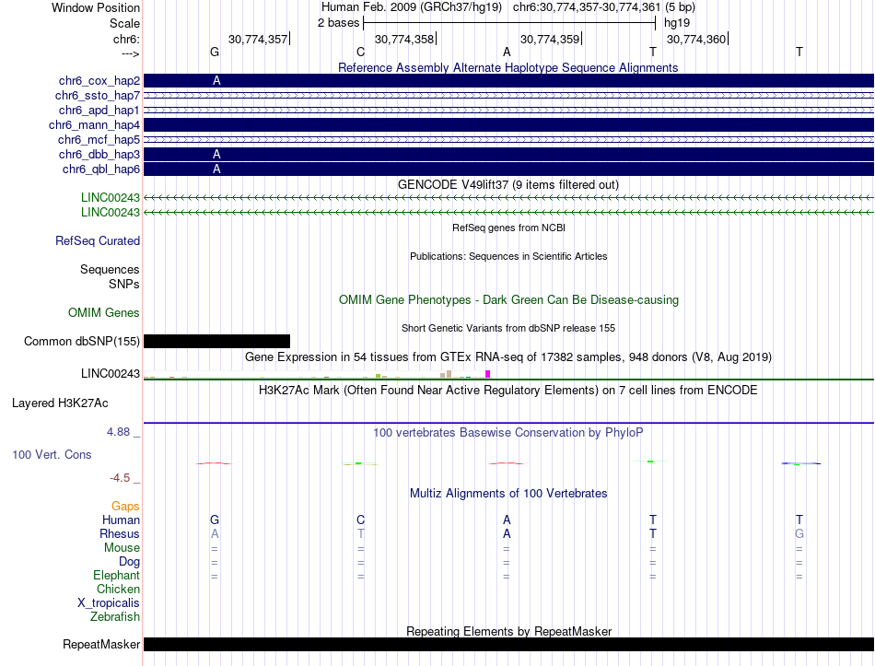Image resolution: width=875 pixels, height=666 pixels.
Task: Click the Rhesus species label
Action: [x=120, y=533]
